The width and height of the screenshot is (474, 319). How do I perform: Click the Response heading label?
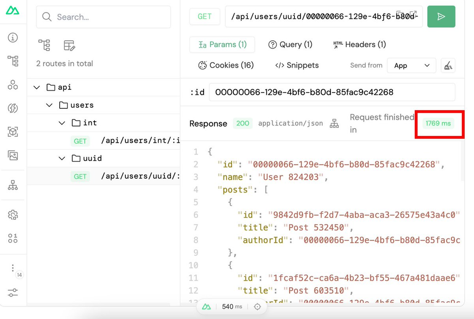[208, 124]
